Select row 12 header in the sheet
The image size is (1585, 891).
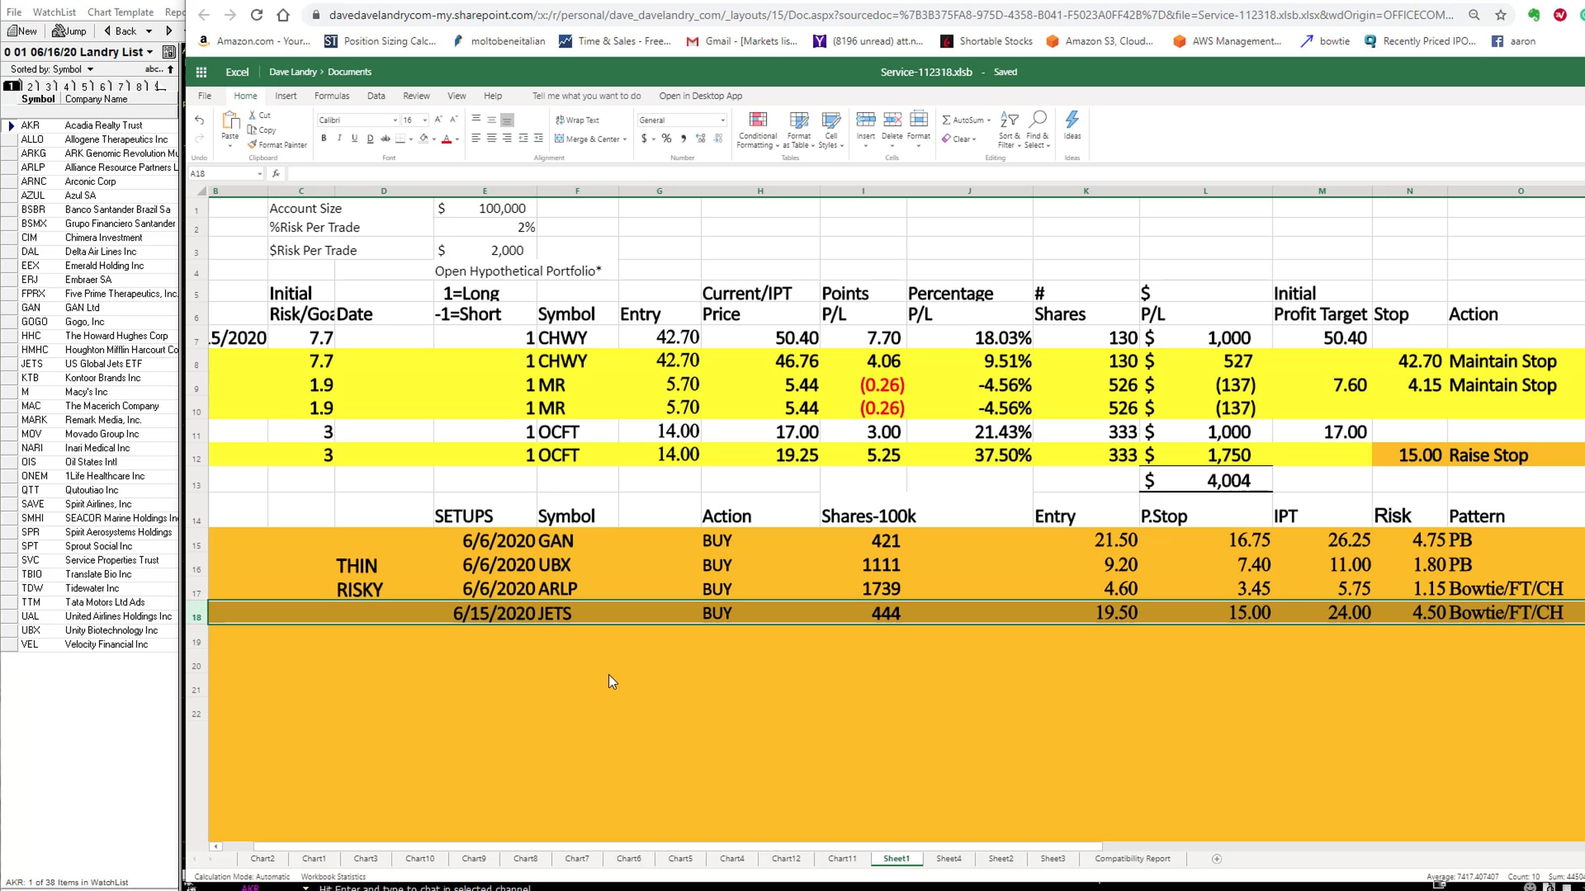196,455
